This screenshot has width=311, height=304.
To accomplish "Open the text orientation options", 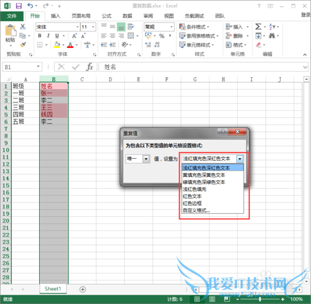I will 125,45.
